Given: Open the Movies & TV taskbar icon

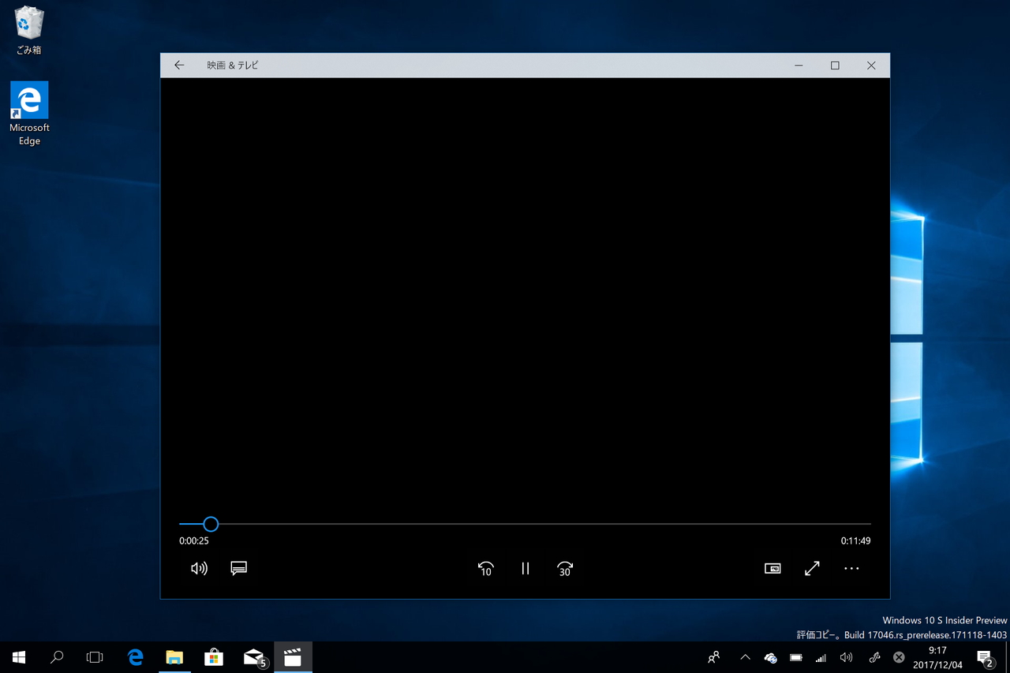Looking at the screenshot, I should pos(293,656).
